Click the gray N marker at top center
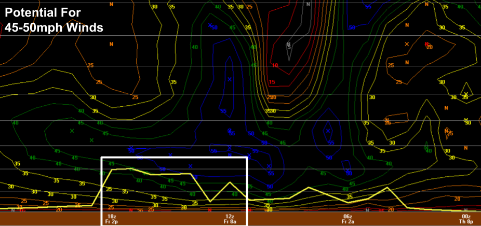Image resolution: width=481 pixels, height=226 pixels. coord(309,4)
